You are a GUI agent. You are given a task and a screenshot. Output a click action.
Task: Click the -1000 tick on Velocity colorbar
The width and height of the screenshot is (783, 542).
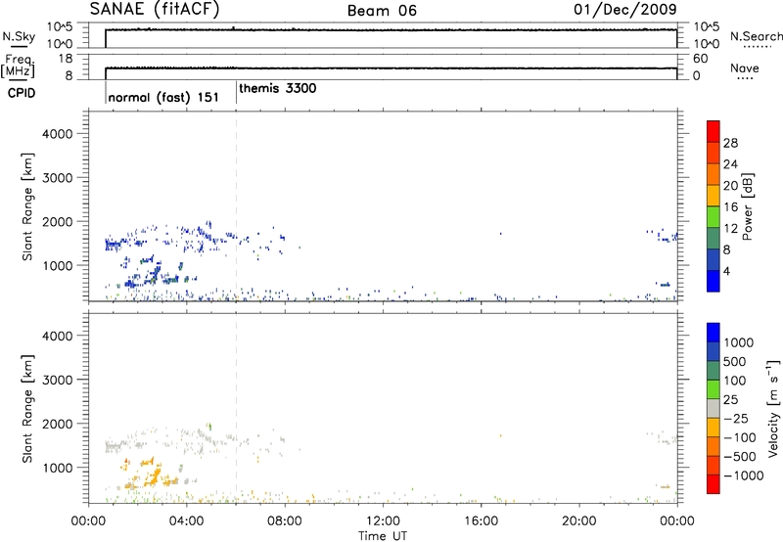tap(743, 475)
